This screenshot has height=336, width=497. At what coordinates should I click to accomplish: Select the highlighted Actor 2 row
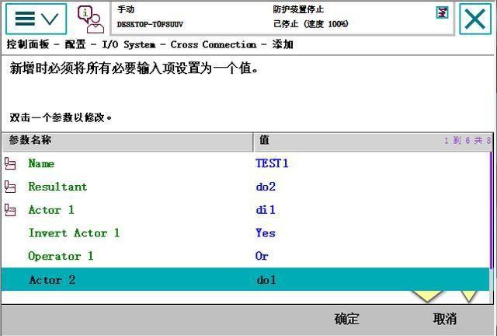click(x=245, y=279)
